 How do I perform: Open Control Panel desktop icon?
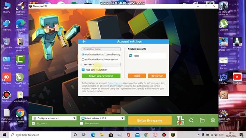pos(7,62)
